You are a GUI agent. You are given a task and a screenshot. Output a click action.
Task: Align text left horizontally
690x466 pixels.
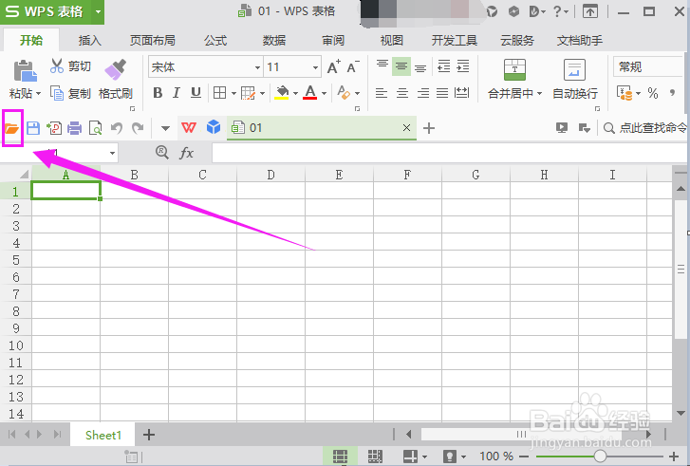pos(382,93)
